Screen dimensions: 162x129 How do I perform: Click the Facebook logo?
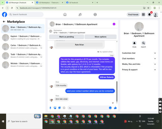click(x=5, y=15)
